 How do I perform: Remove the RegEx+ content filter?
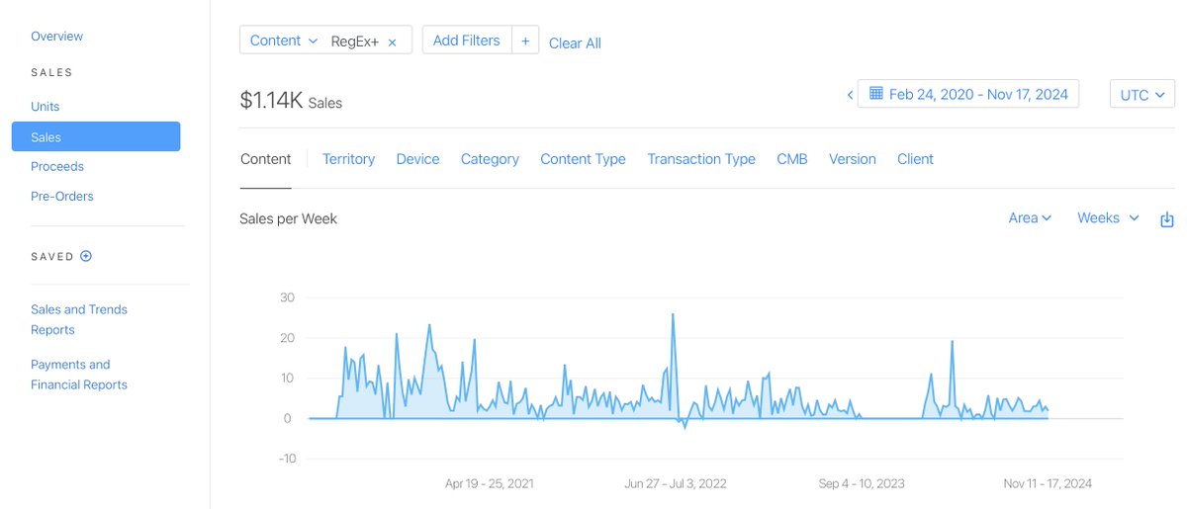[x=392, y=42]
